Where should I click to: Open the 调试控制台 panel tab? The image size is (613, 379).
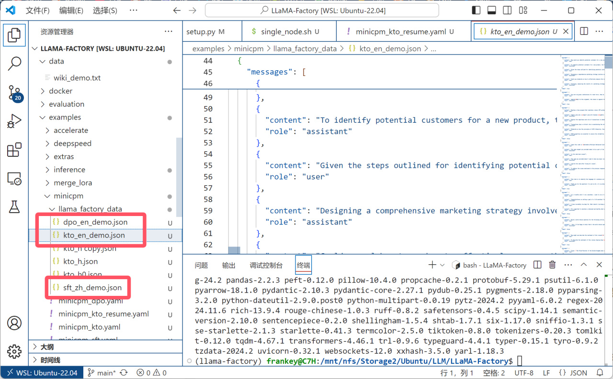click(x=266, y=265)
